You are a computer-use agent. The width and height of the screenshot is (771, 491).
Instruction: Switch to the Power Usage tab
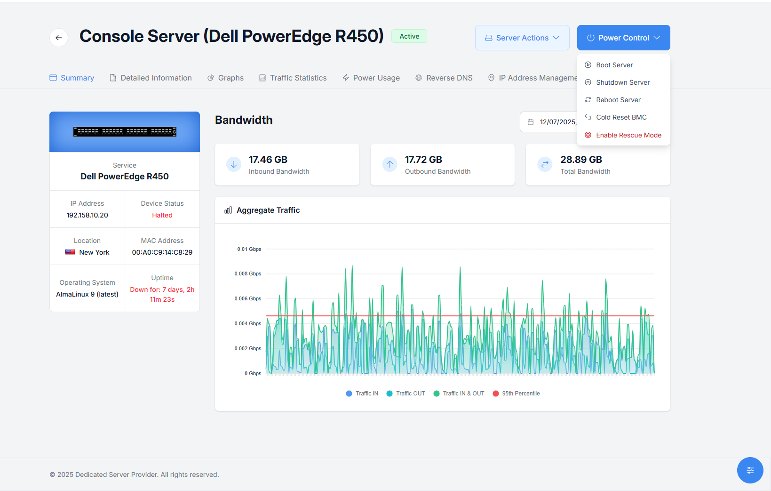pos(371,78)
